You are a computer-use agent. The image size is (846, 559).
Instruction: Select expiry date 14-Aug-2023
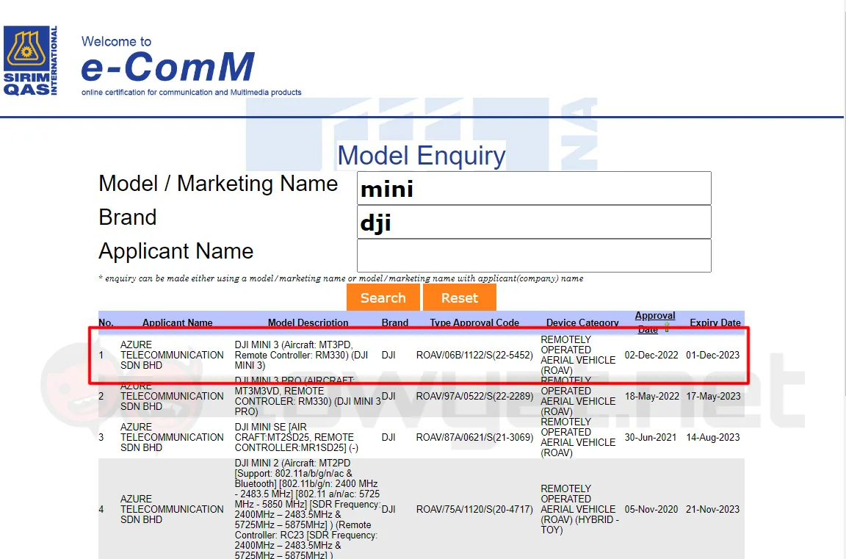[713, 437]
